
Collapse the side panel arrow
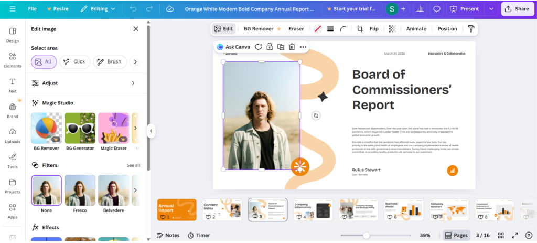pos(151,131)
